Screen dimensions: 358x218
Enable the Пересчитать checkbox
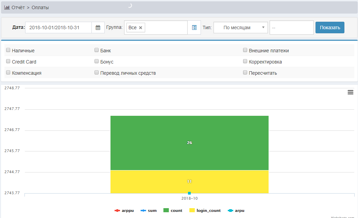245,73
